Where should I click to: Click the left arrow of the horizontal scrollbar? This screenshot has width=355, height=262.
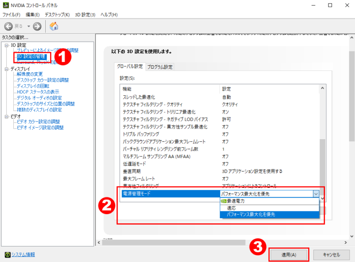(x=99, y=242)
